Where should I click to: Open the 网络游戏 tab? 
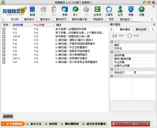click(x=98, y=19)
